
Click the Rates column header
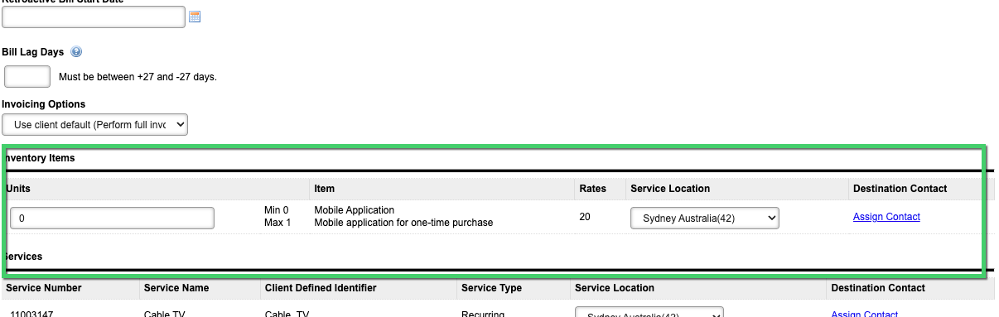pyautogui.click(x=592, y=189)
